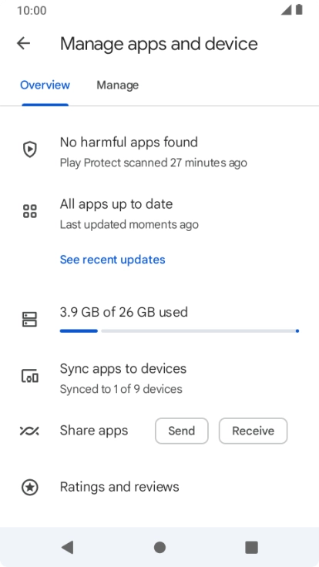
Task: Tap the Play Protect shield icon
Action: point(29,149)
